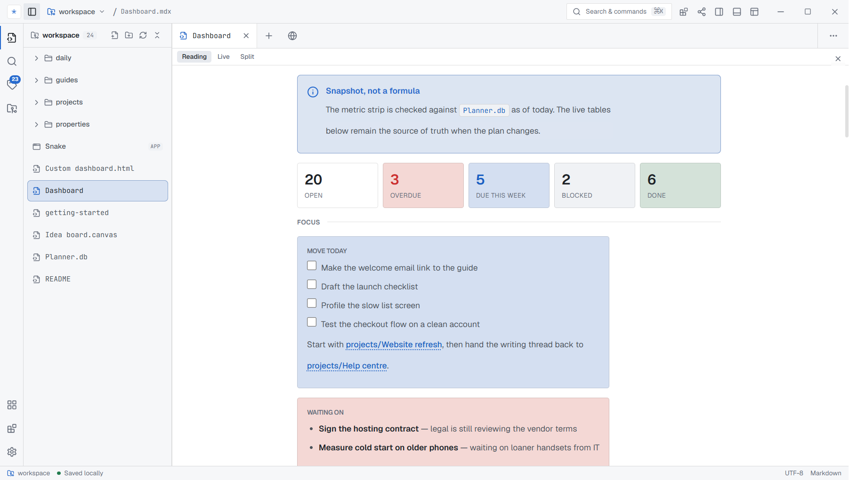The width and height of the screenshot is (849, 480).
Task: Create a new file in workspace
Action: pos(114,35)
